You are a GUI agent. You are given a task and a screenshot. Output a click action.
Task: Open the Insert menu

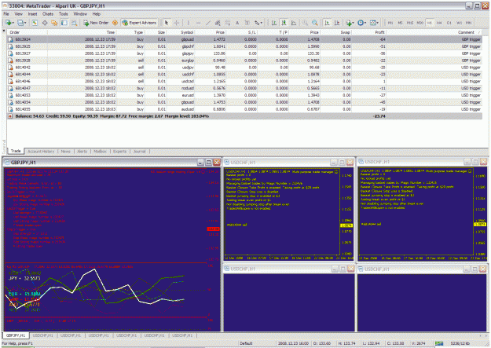click(x=32, y=14)
